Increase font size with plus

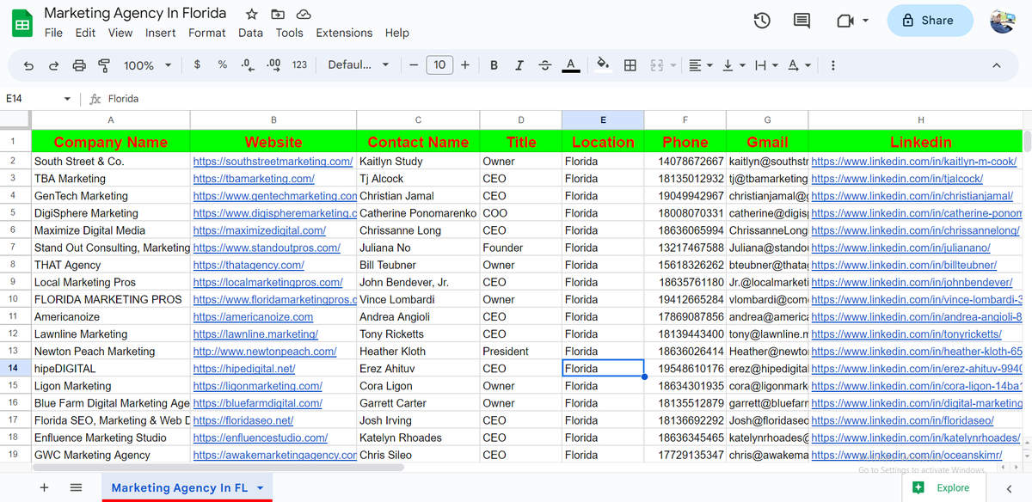pyautogui.click(x=465, y=65)
